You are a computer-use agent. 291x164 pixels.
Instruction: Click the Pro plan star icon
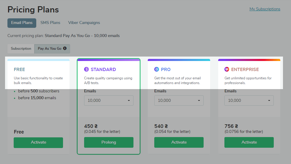(157, 70)
